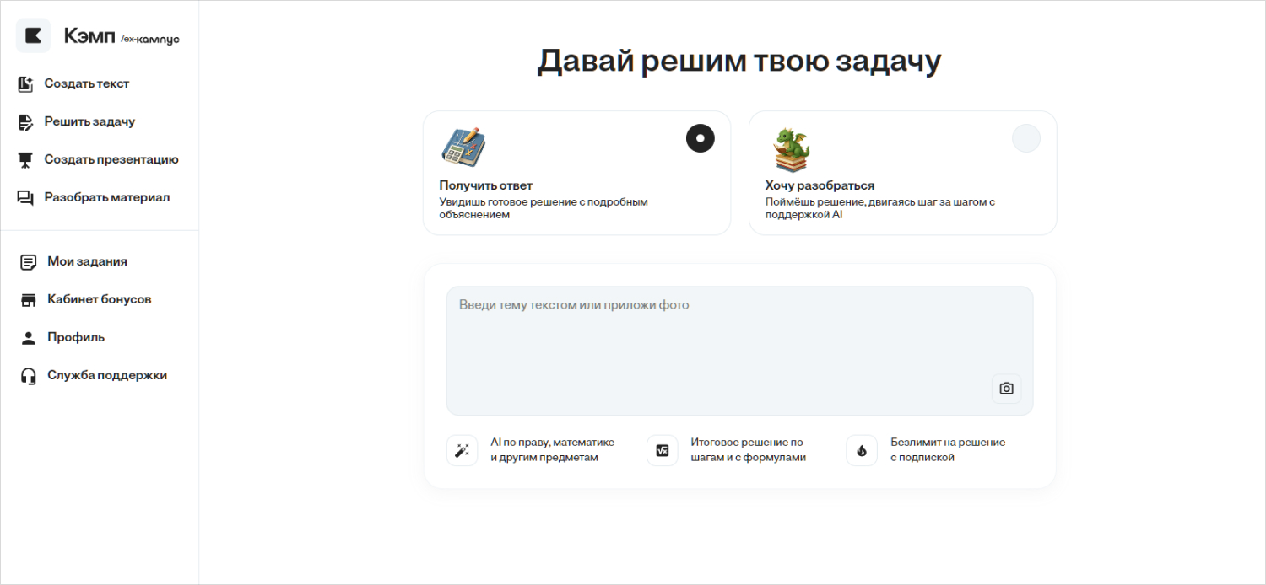The image size is (1266, 585).
Task: Click the Кабинет бонусов shop icon
Action: pos(29,300)
